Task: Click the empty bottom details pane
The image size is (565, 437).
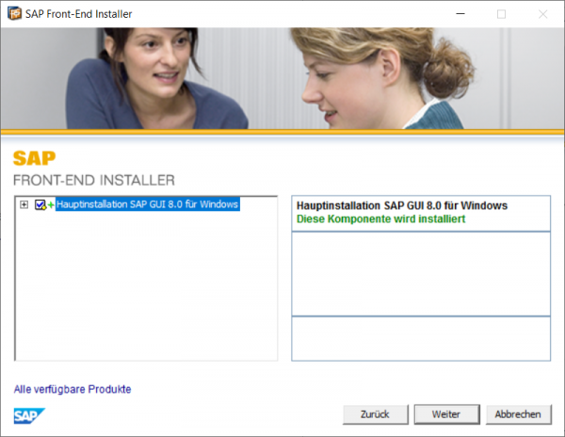Action: (x=421, y=339)
